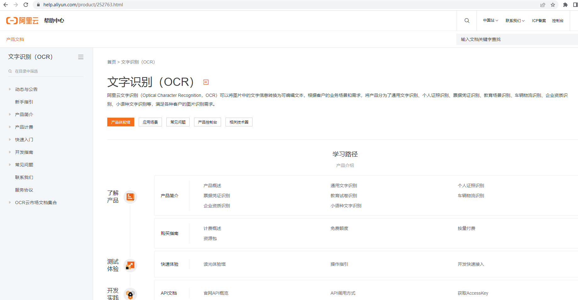Collapse sidebar with the hamburger menu icon
The image size is (578, 300).
click(x=81, y=57)
